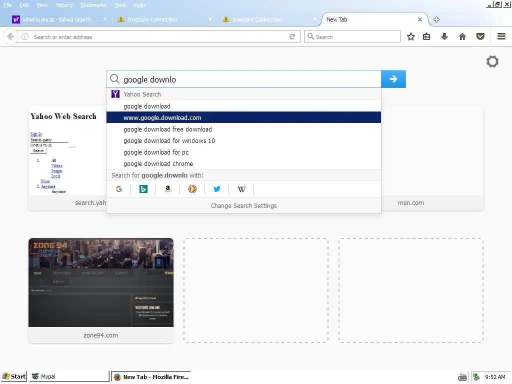Image resolution: width=512 pixels, height=384 pixels.
Task: Search with Twitter engine icon
Action: [217, 189]
